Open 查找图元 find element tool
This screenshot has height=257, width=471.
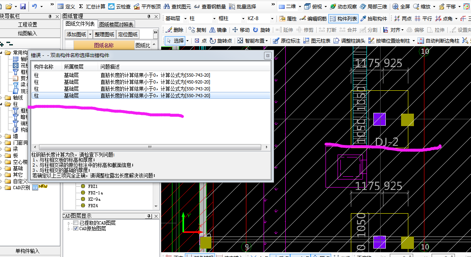[x=177, y=6]
